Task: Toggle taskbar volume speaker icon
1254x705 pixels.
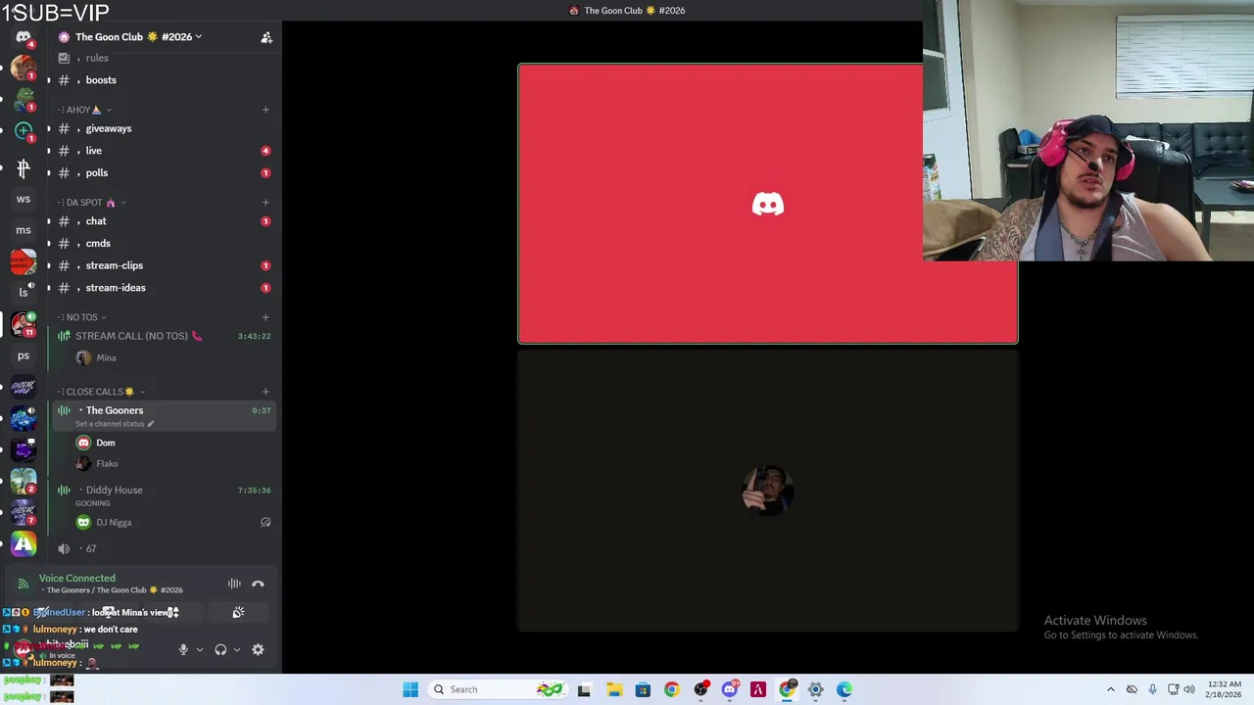Action: tap(1189, 689)
